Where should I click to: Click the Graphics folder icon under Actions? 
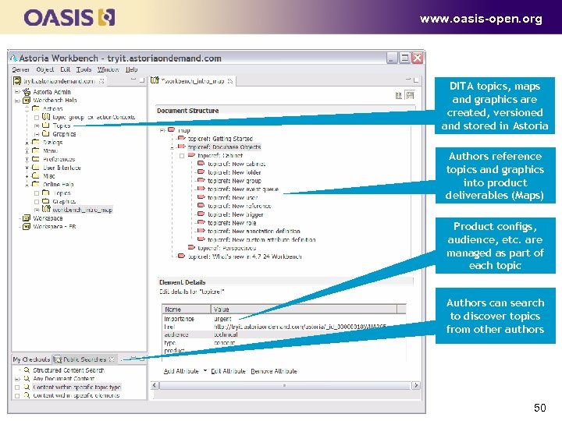pyautogui.click(x=46, y=133)
